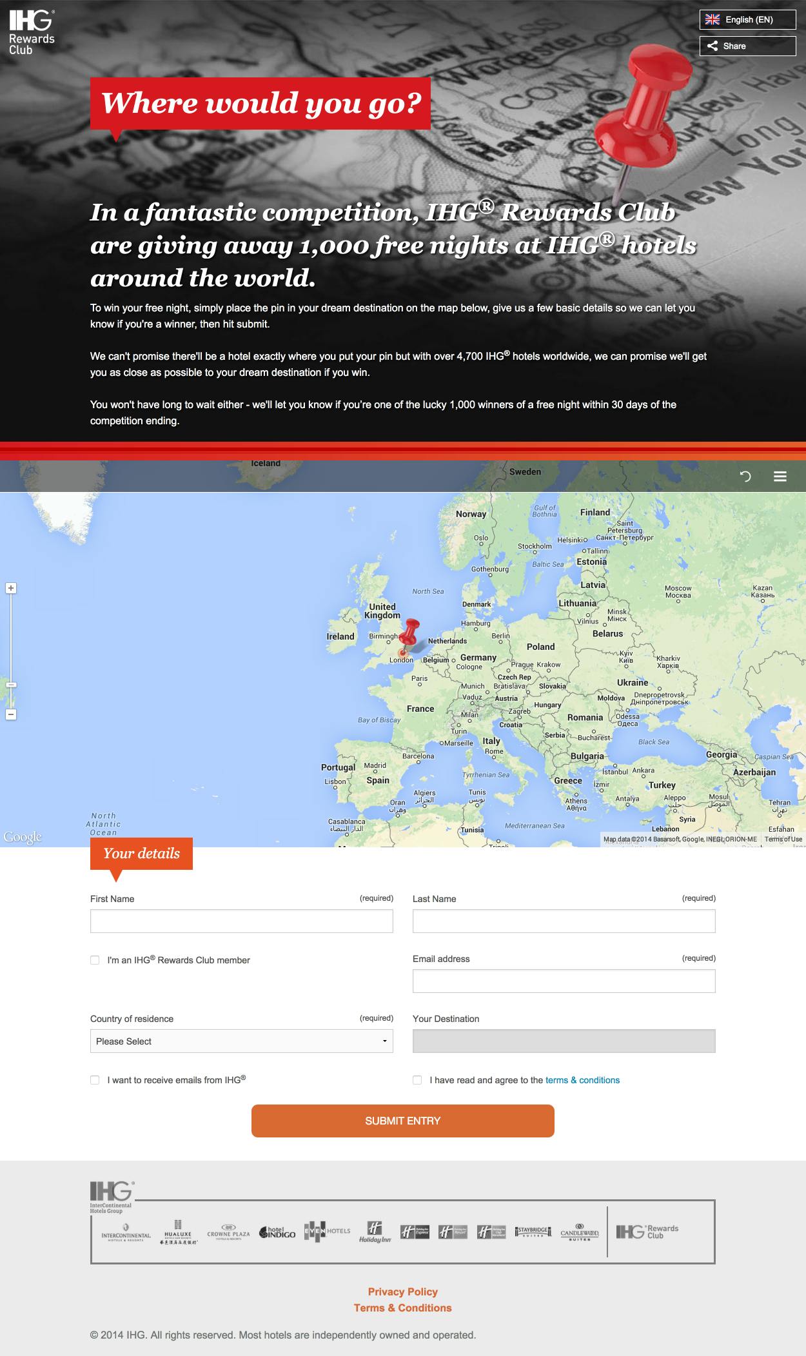Click the Holiday Inn Club Vacations logo
Screen dimensions: 806x1356
[492, 1232]
